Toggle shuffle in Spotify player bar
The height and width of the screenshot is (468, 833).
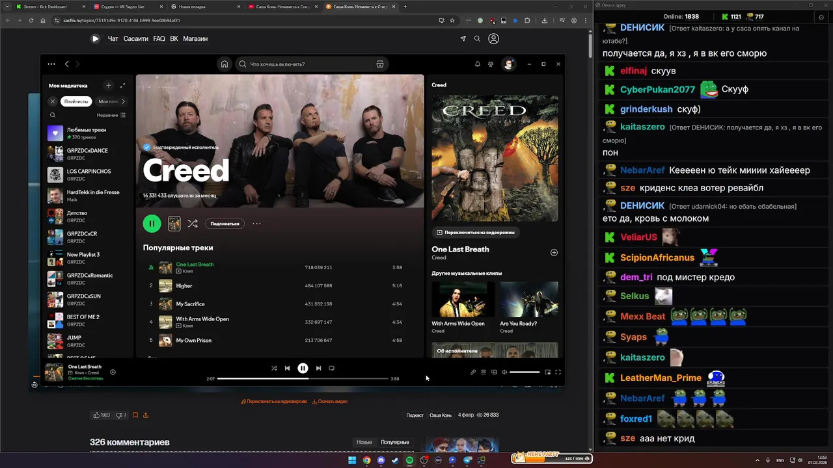click(274, 368)
